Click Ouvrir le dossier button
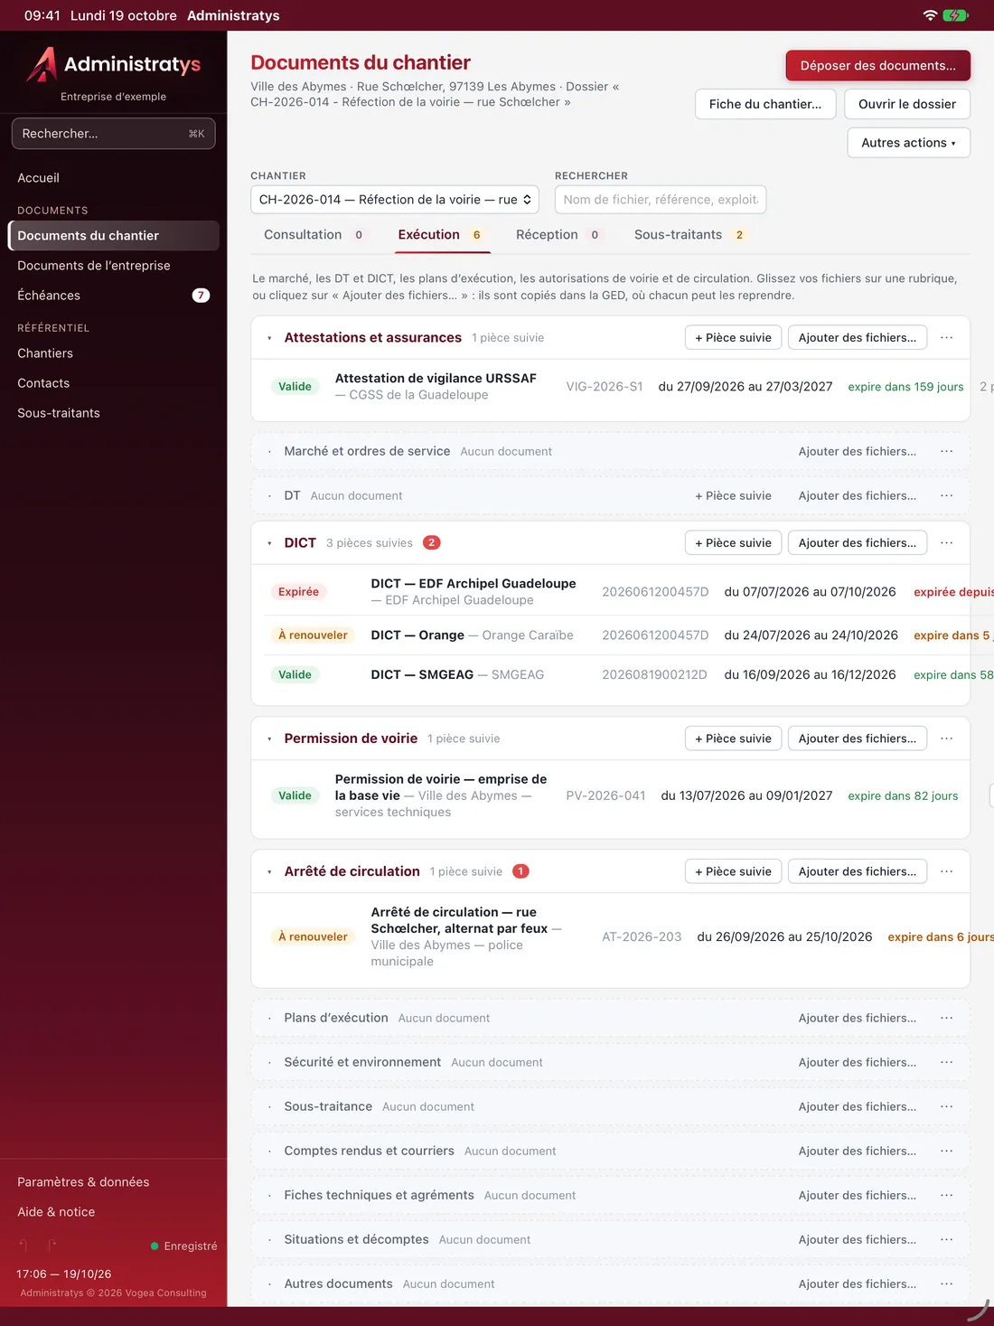This screenshot has width=994, height=1326. [x=907, y=104]
